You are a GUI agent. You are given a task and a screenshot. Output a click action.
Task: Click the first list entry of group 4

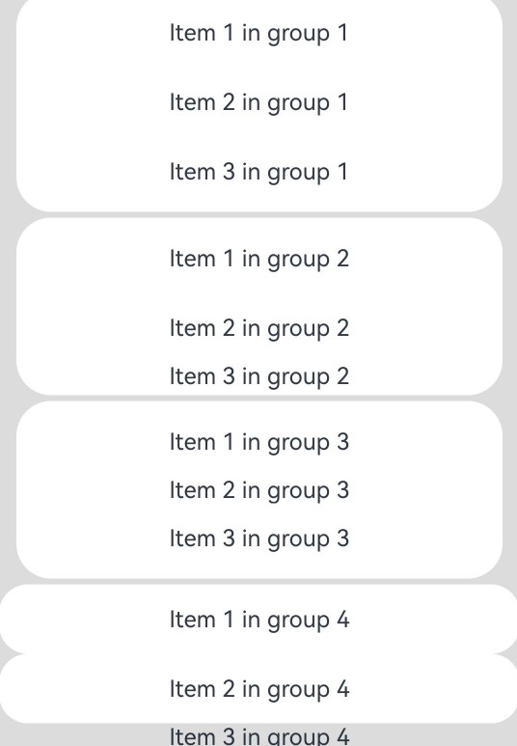tap(258, 619)
